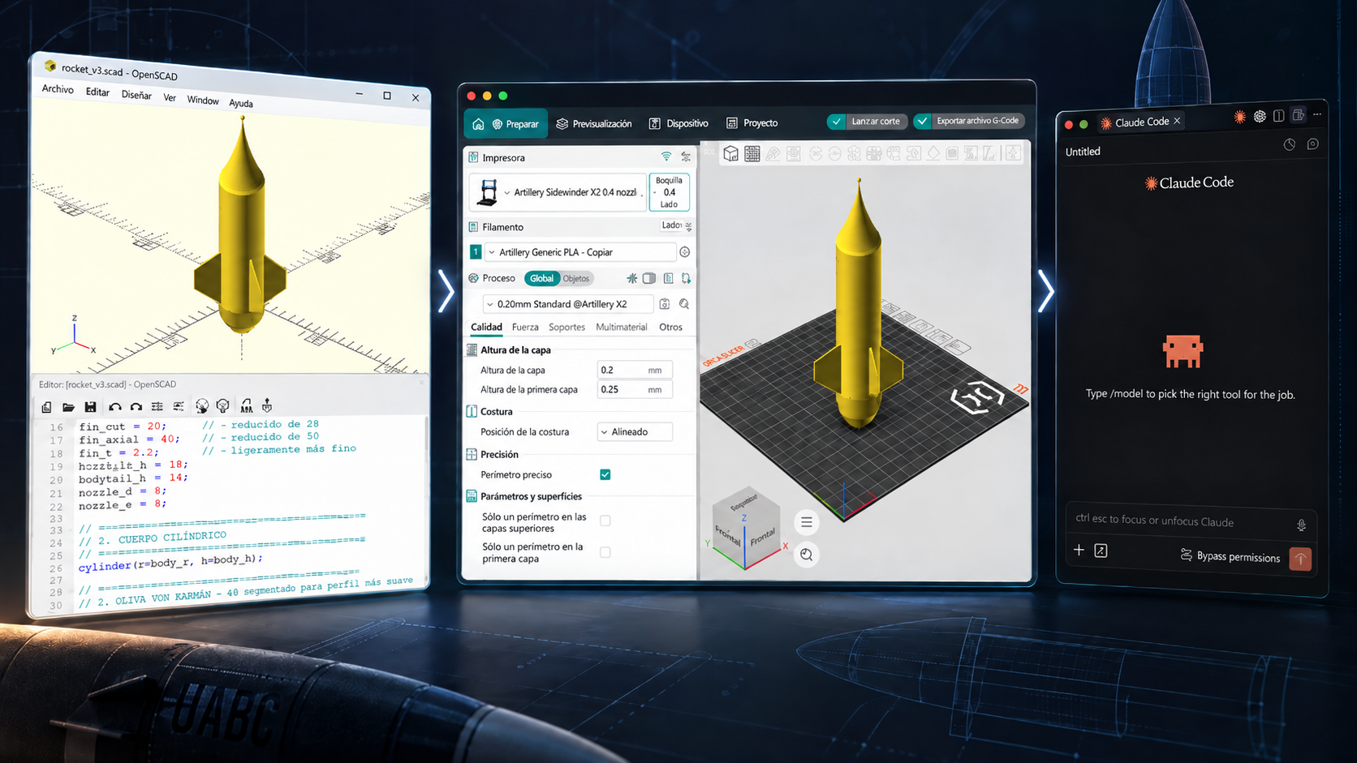Click the save preset icon beside 0.20mm Standard

665,304
